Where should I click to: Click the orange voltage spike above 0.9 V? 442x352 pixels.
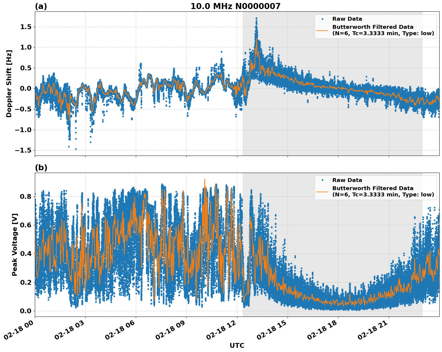(204, 180)
